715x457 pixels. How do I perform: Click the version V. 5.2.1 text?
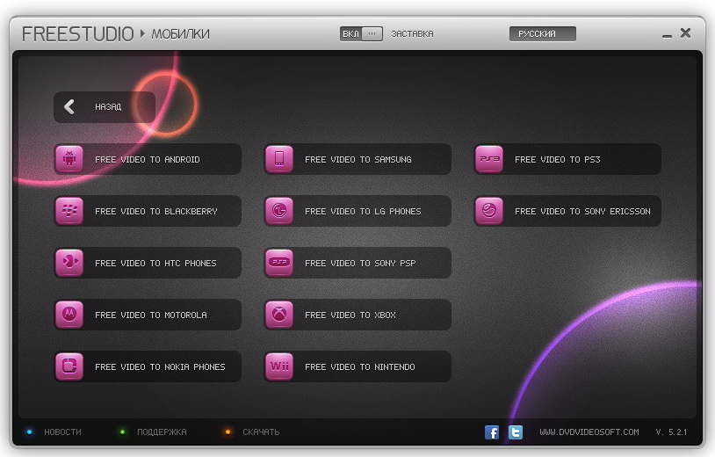[x=671, y=432]
